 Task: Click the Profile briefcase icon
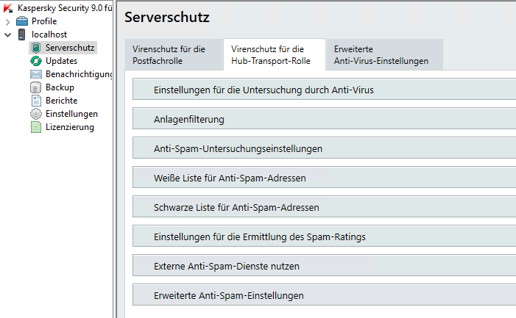22,21
